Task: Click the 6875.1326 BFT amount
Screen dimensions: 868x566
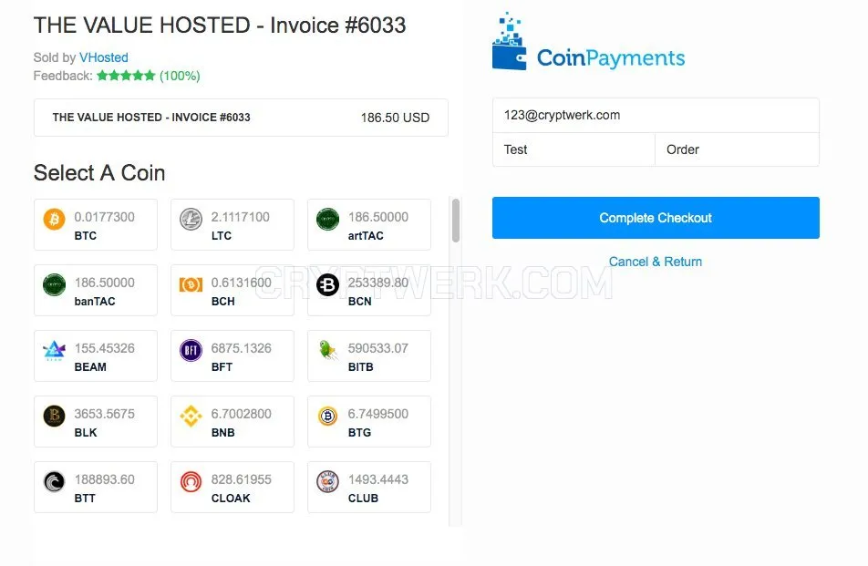Action: point(242,348)
